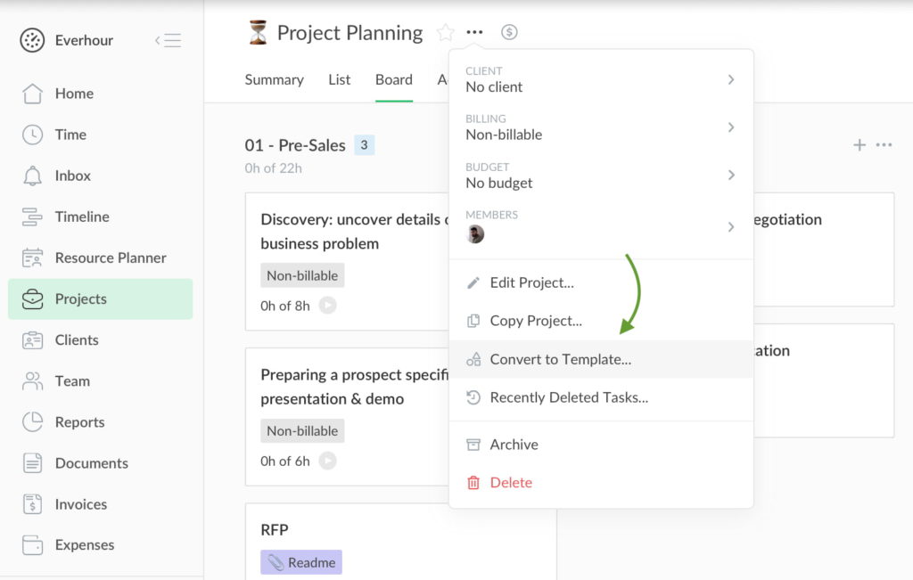Expand the Client selection submenu
Image resolution: width=913 pixels, height=580 pixels.
(x=731, y=79)
